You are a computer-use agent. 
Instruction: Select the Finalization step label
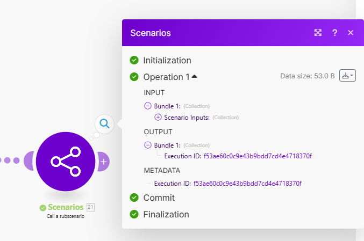166,214
